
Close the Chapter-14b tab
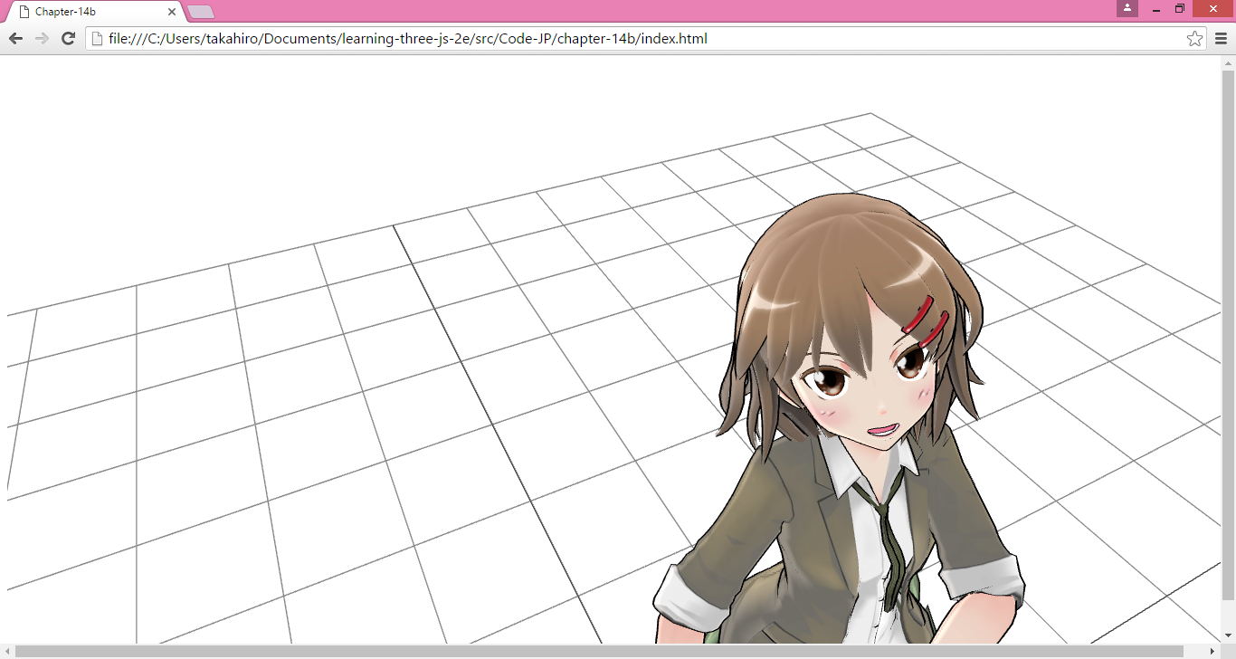point(172,12)
